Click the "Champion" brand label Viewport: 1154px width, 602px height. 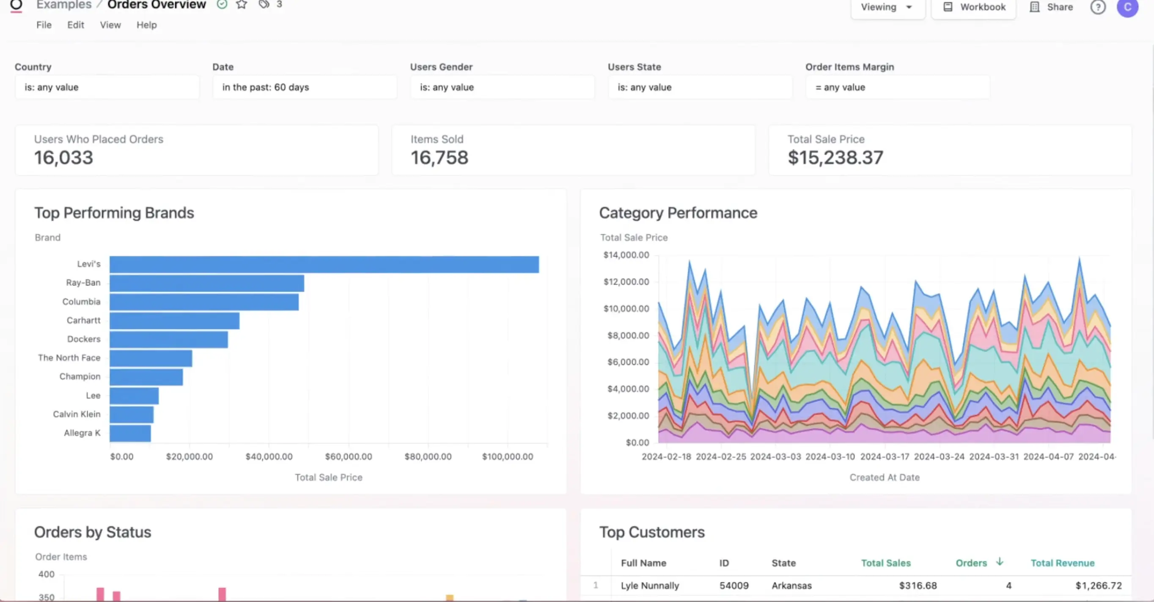pyautogui.click(x=80, y=376)
